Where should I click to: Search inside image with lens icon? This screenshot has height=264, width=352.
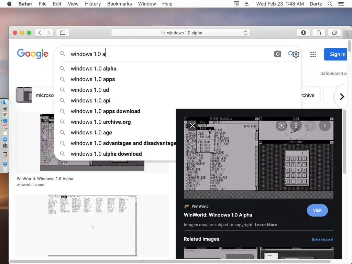click(x=281, y=125)
